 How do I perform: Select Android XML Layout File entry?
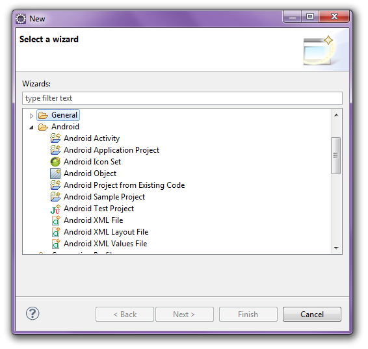coord(106,232)
